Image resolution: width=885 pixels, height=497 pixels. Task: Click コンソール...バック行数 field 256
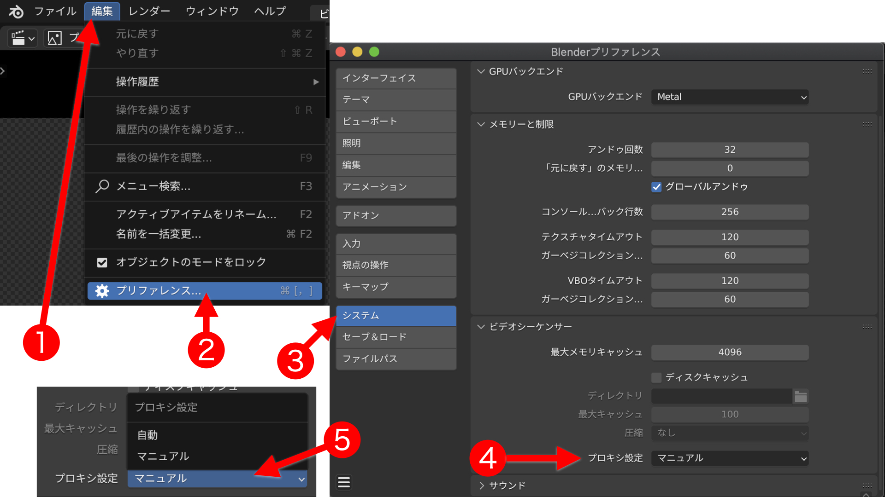(x=730, y=212)
